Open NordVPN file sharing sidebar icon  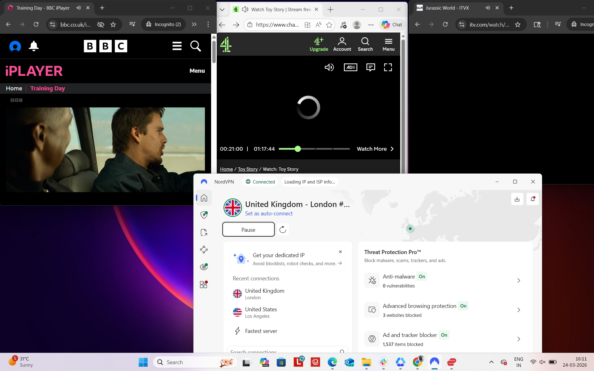click(x=204, y=232)
